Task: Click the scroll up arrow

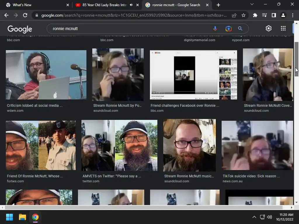Action: point(296,23)
